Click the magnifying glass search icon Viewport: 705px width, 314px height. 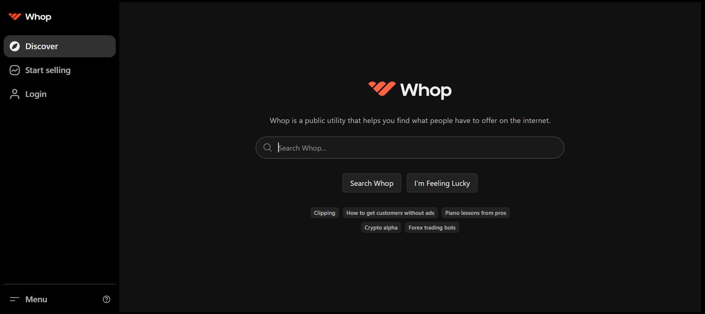coord(268,148)
